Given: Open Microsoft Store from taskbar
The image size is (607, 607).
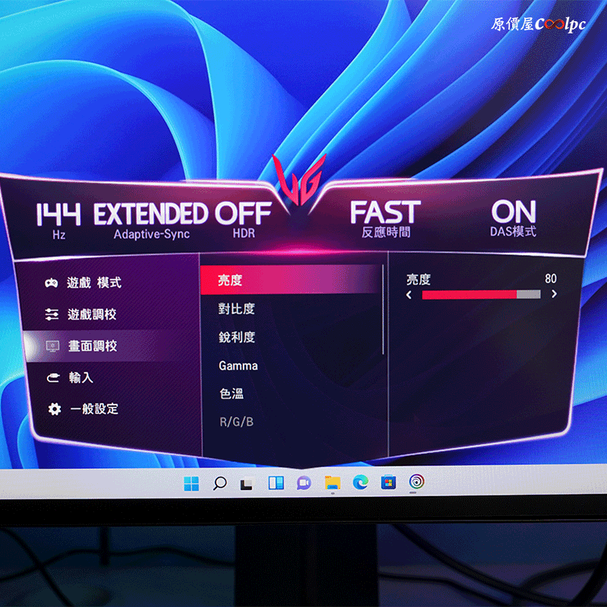Looking at the screenshot, I should pos(388,482).
